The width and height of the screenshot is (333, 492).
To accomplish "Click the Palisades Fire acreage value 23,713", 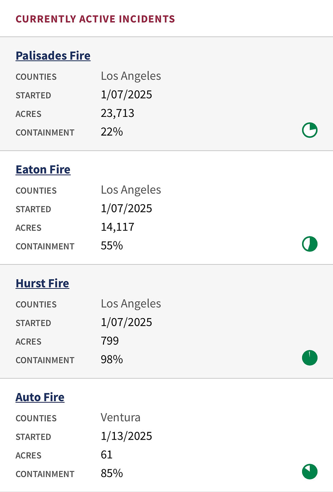I will click(x=118, y=113).
